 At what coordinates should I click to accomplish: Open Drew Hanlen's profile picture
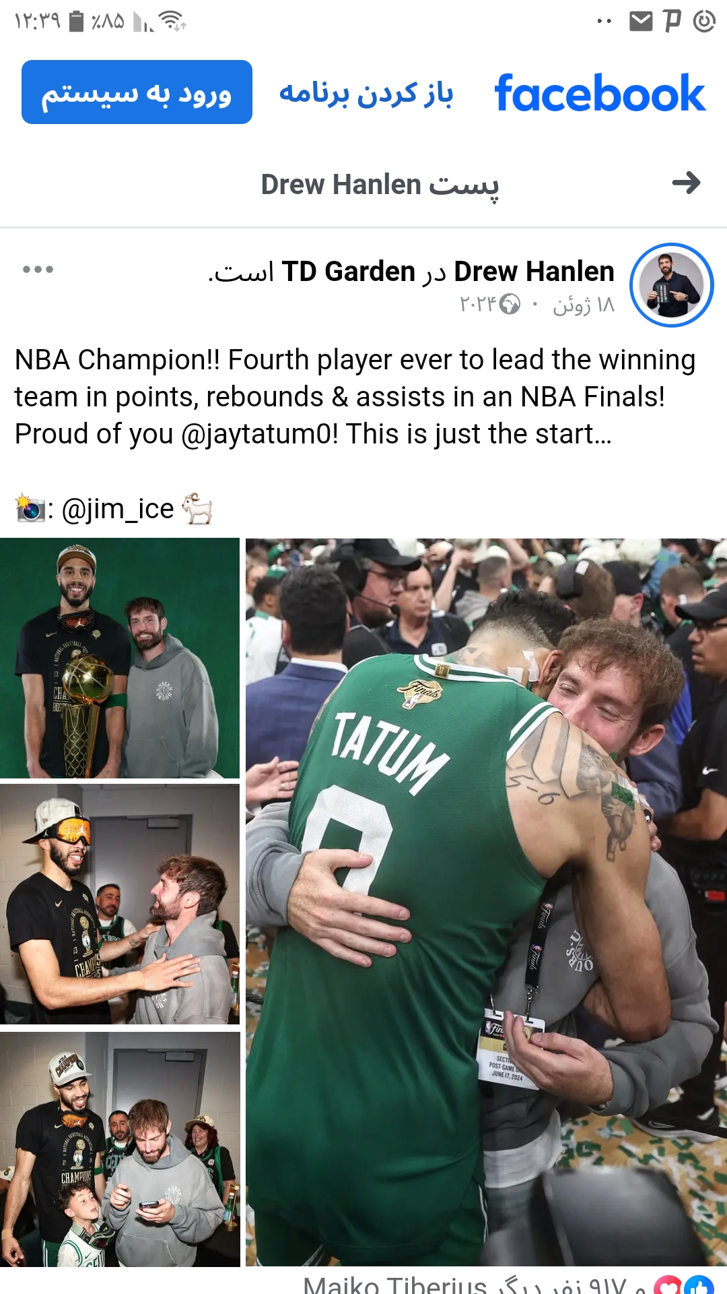[x=671, y=285]
